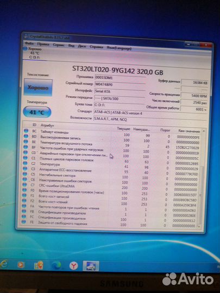Open the Язык(Language) menu
The width and height of the screenshot is (220, 293).
pyautogui.click(x=119, y=48)
